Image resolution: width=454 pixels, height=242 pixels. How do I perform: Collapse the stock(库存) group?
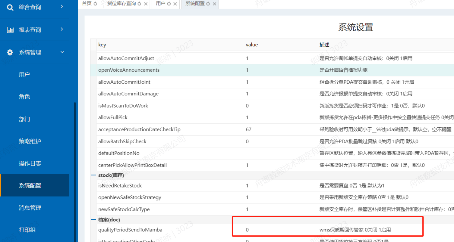point(94,175)
